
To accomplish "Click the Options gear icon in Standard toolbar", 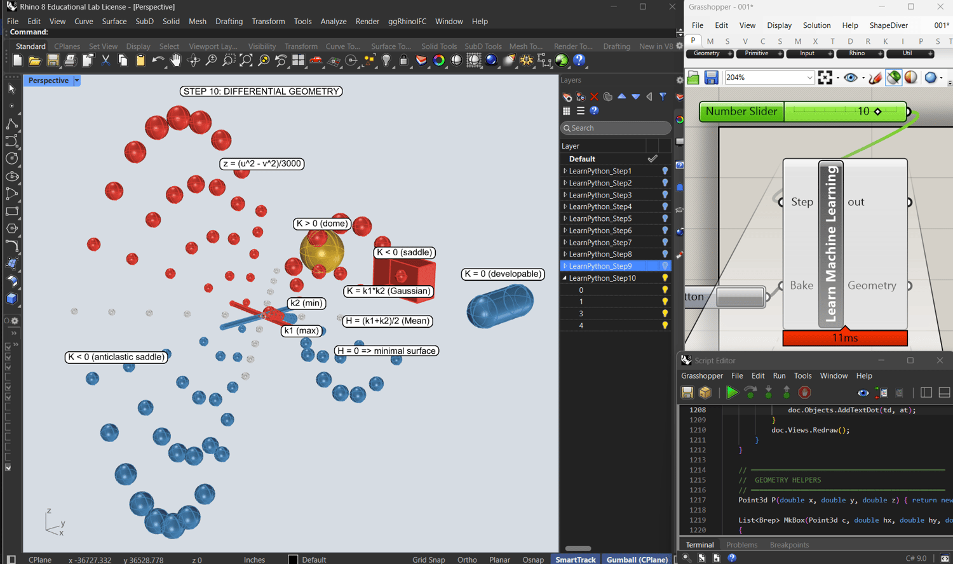I will tap(527, 60).
